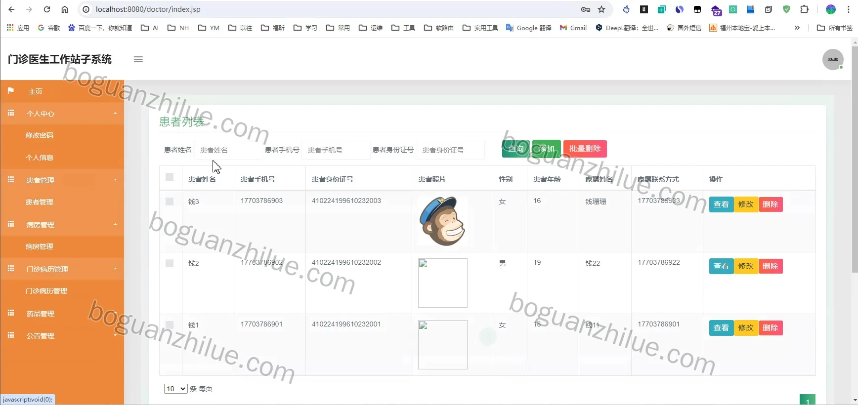Click 修改 for patient 钱1

tap(746, 328)
